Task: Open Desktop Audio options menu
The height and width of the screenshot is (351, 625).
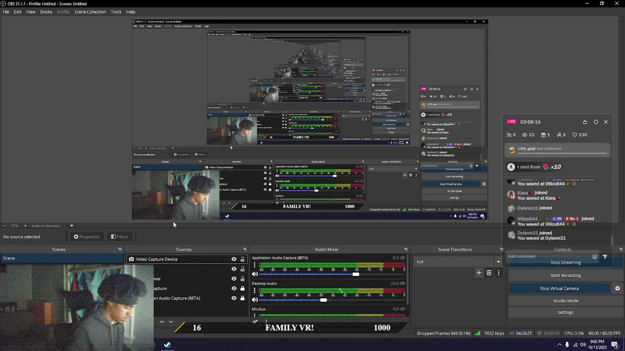Action: pyautogui.click(x=254, y=291)
